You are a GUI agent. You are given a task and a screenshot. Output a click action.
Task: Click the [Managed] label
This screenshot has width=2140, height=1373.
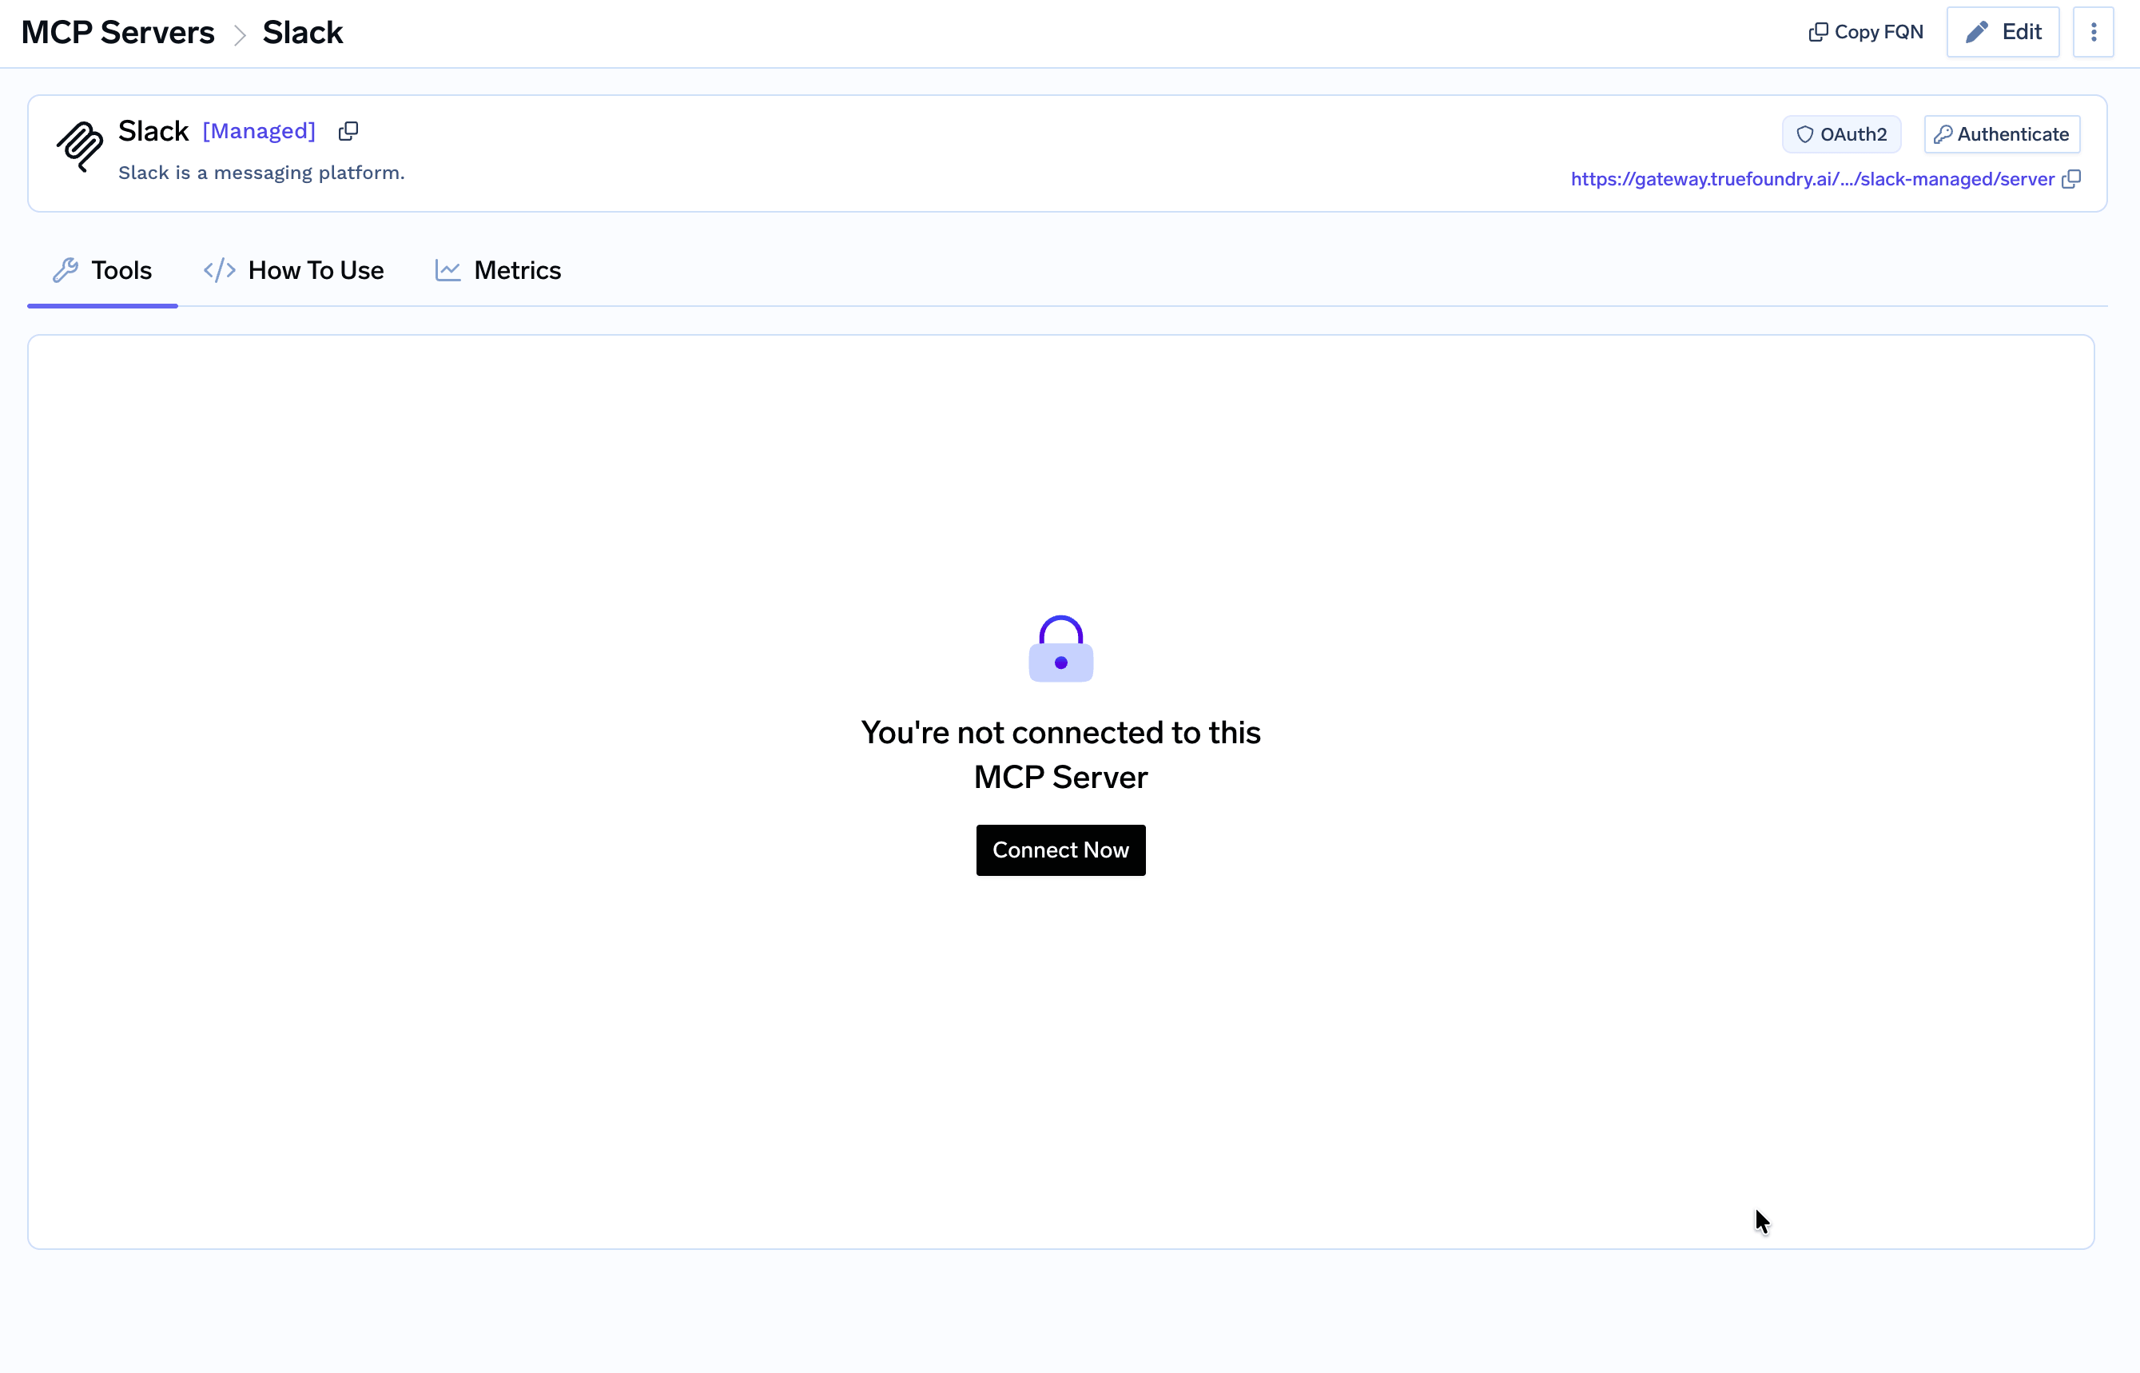point(260,131)
